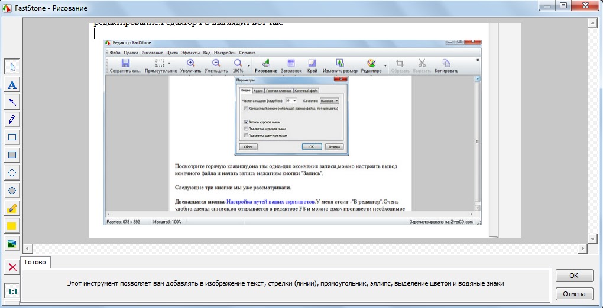The width and height of the screenshot is (603, 308).
Task: Toggle the Запись курсора мыши checkbox
Action: pos(246,122)
